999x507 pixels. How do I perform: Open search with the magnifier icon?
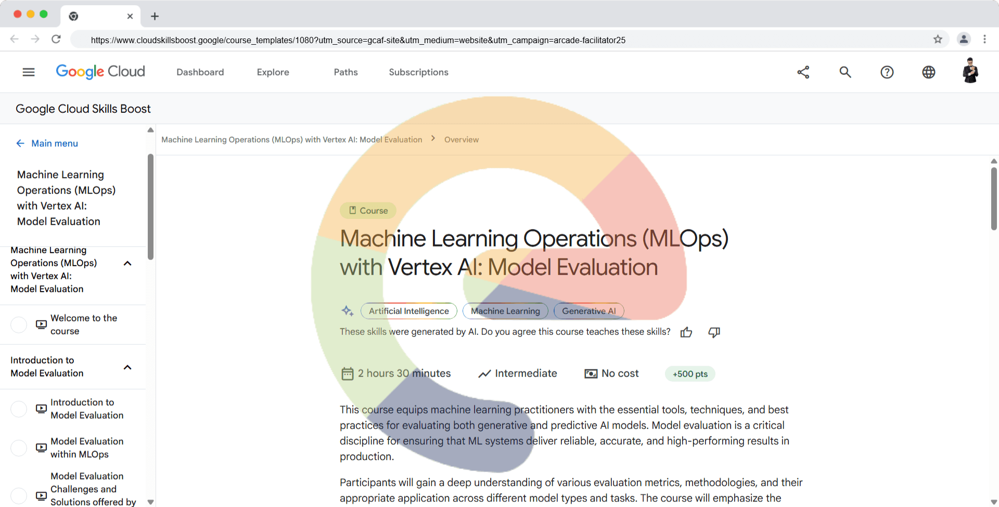coord(845,72)
